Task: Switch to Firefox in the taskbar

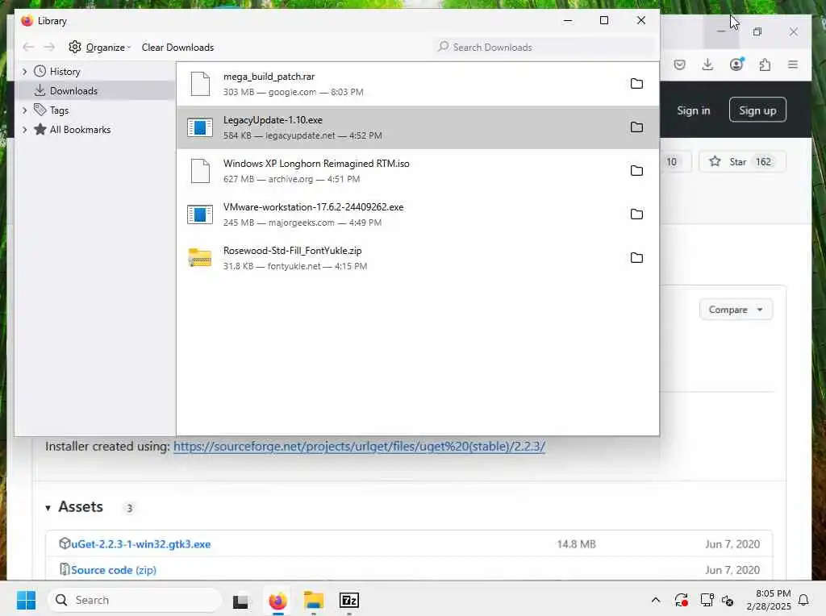Action: click(278, 600)
